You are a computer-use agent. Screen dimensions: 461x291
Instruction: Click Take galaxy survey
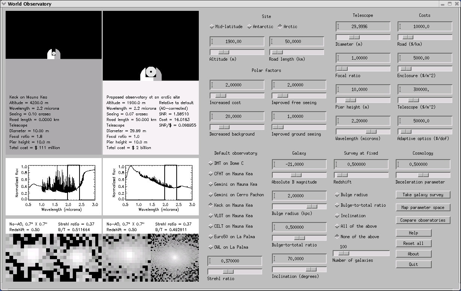pyautogui.click(x=423, y=195)
